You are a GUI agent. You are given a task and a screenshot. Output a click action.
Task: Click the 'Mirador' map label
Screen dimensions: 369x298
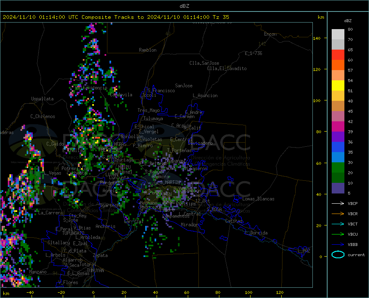click(189, 225)
